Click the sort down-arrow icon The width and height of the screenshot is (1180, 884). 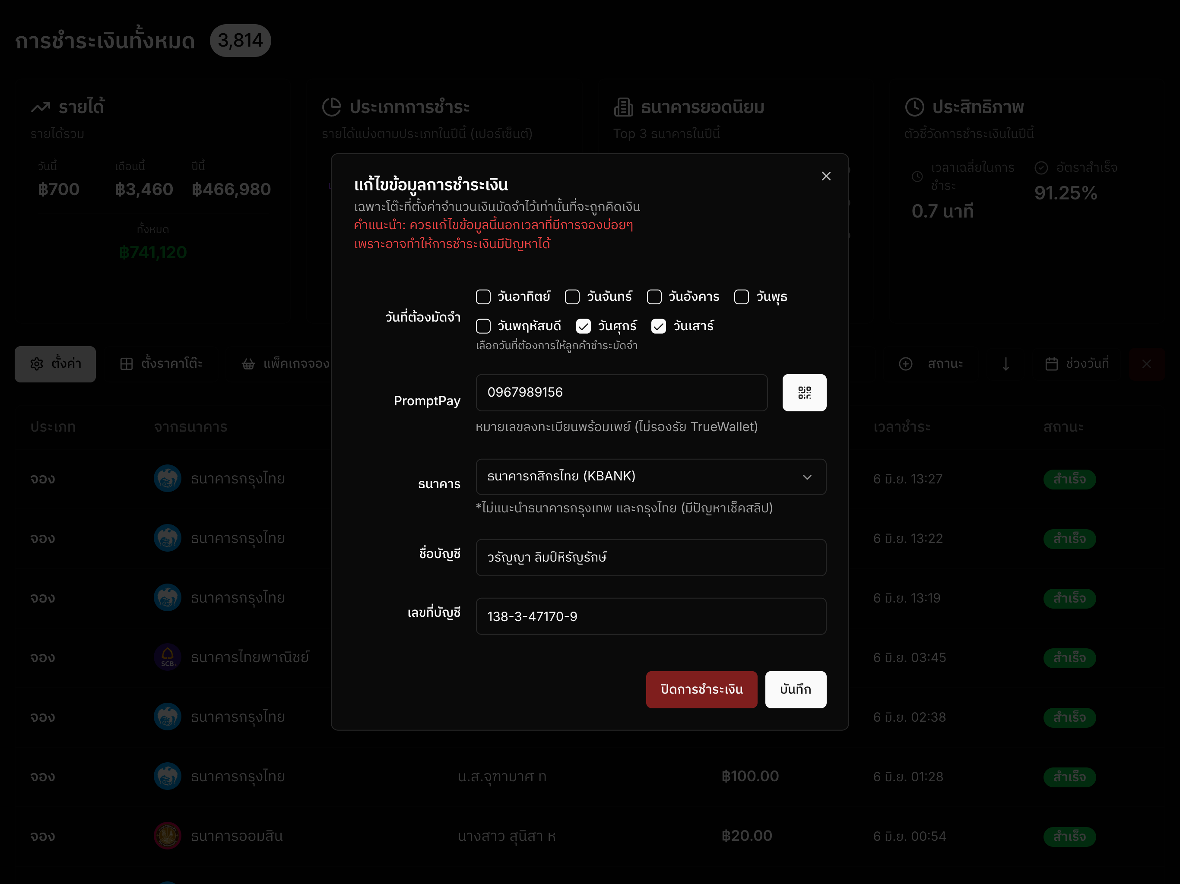[x=1006, y=364]
